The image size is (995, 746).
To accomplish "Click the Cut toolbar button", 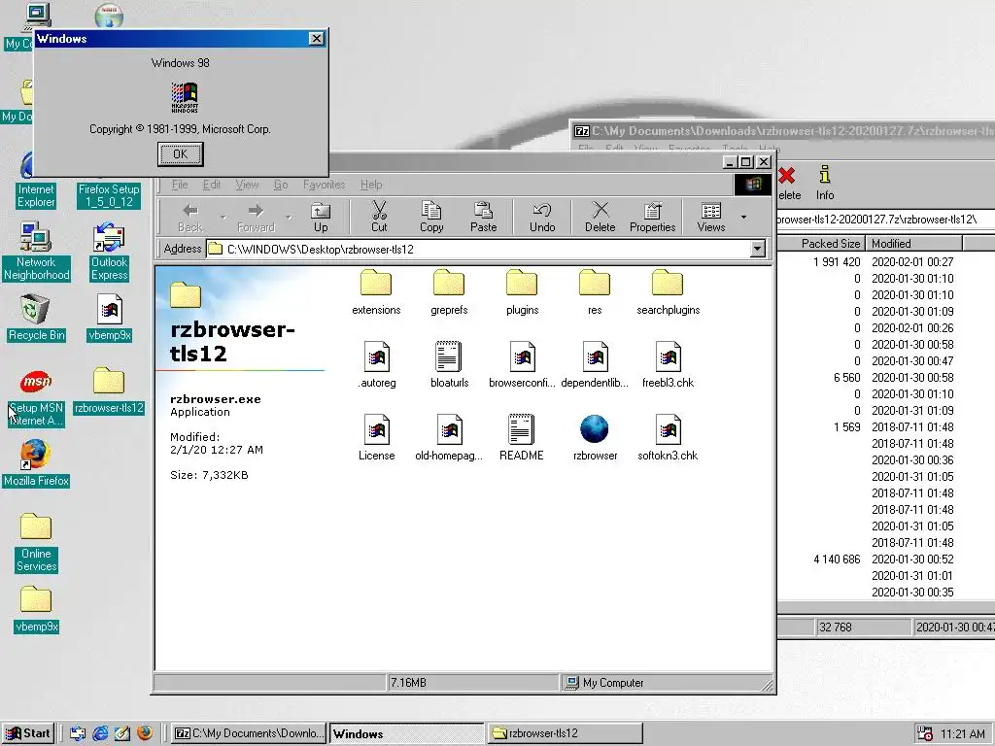I will [x=379, y=217].
